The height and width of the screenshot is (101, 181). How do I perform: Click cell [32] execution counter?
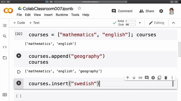(x=19, y=34)
